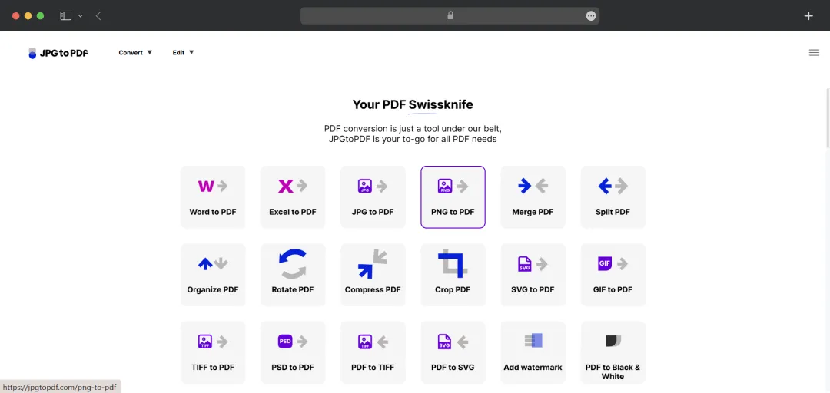This screenshot has height=393, width=830.
Task: Click the Crop PDF label
Action: pos(453,290)
